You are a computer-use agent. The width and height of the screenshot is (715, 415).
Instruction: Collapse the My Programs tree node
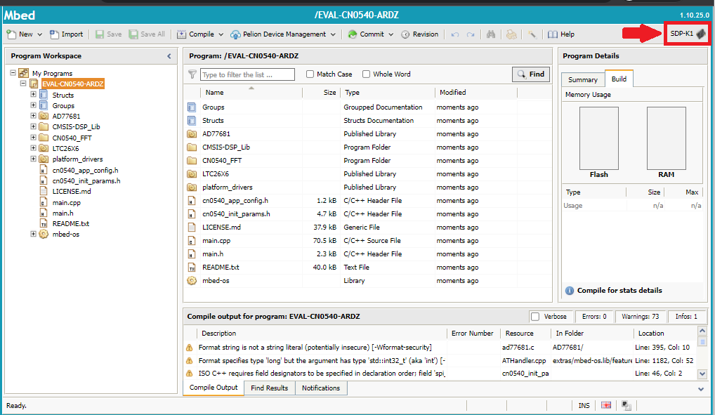[13, 73]
